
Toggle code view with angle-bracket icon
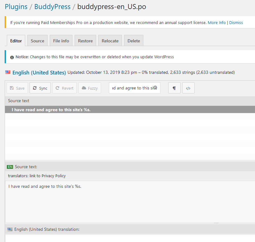tap(188, 88)
